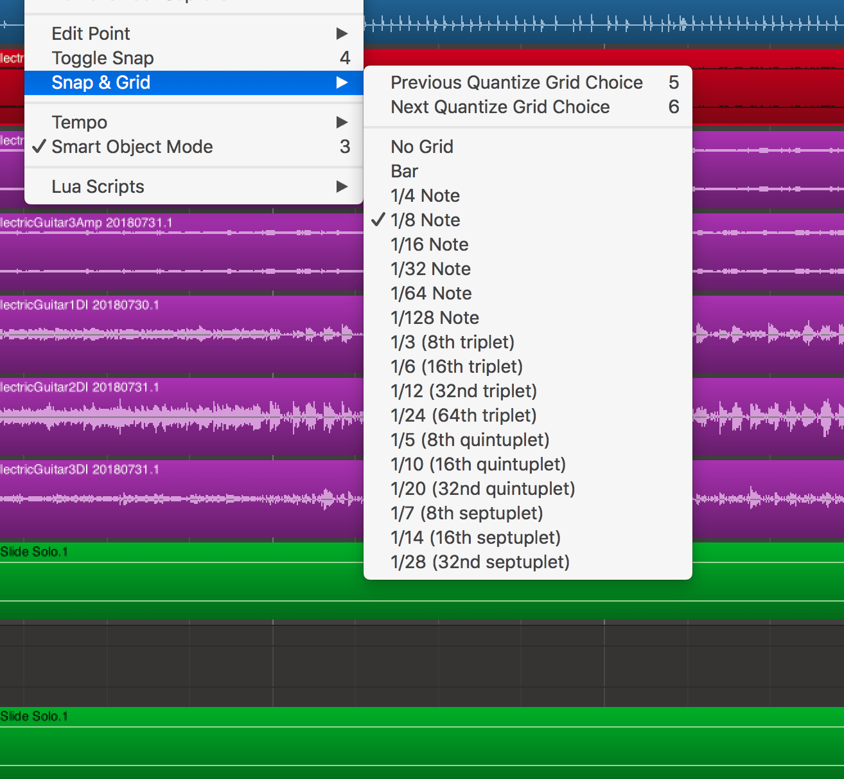Choose 1/5 (8th quintuplet) grid
Image resolution: width=844 pixels, height=779 pixels.
[470, 440]
